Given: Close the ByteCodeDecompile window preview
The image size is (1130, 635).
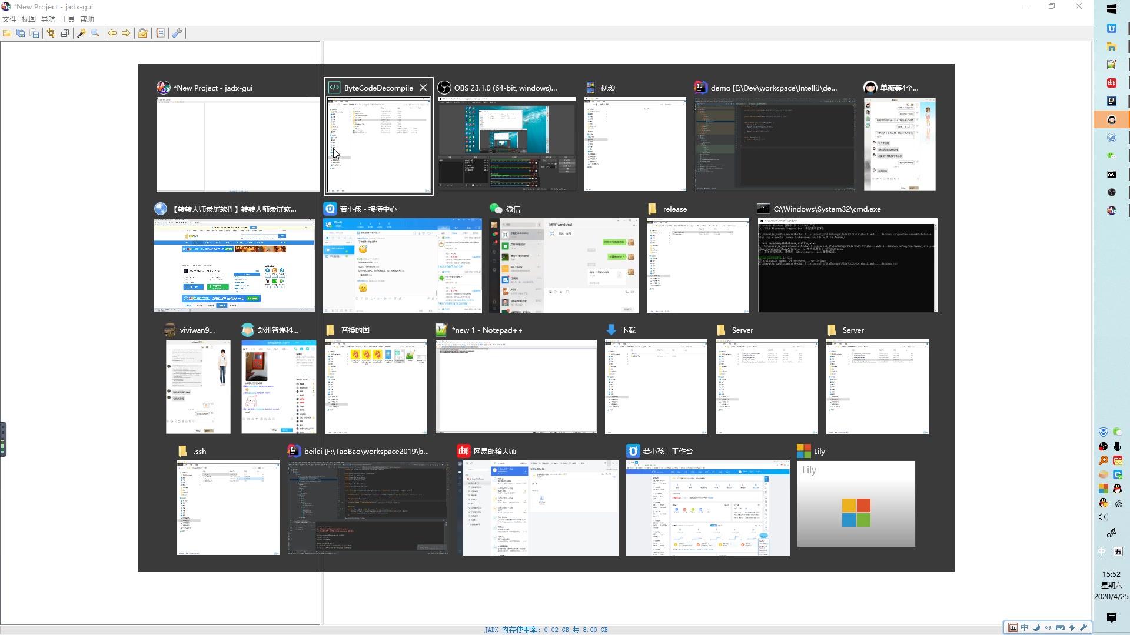Looking at the screenshot, I should click(423, 88).
